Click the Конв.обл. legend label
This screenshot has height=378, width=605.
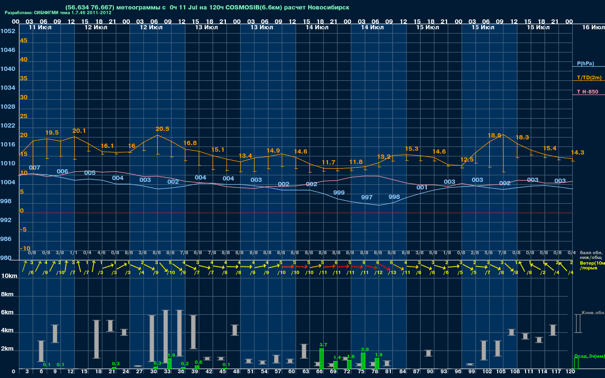pos(593,313)
